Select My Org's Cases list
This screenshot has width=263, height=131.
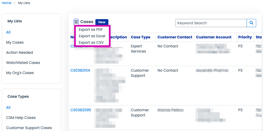pyautogui.click(x=20, y=73)
